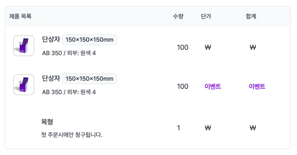Click the won symbol in 목형 row's 단가
Viewport: 297px width, 155px height.
click(x=208, y=128)
